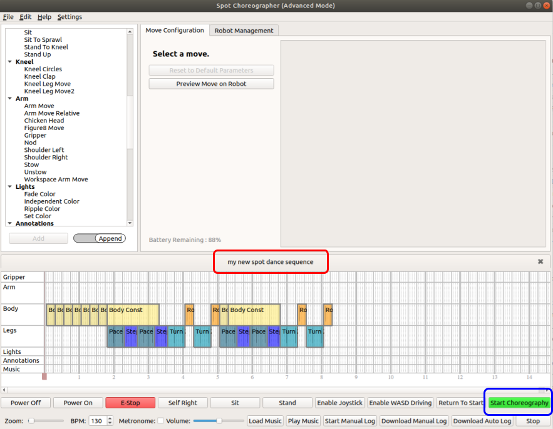Open the File menu
This screenshot has width=553, height=429.
tap(8, 17)
